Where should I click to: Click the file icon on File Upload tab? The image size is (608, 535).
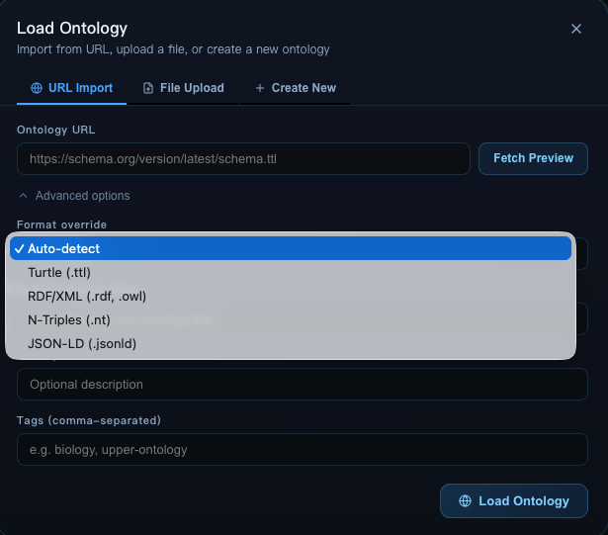[x=148, y=88]
